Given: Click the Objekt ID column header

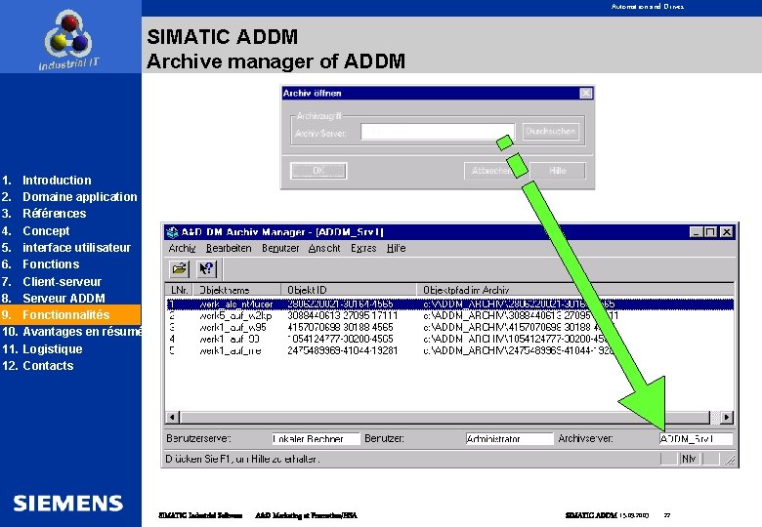Looking at the screenshot, I should point(349,290).
